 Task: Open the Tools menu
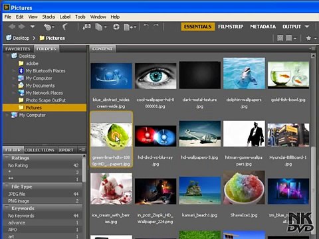coord(80,17)
